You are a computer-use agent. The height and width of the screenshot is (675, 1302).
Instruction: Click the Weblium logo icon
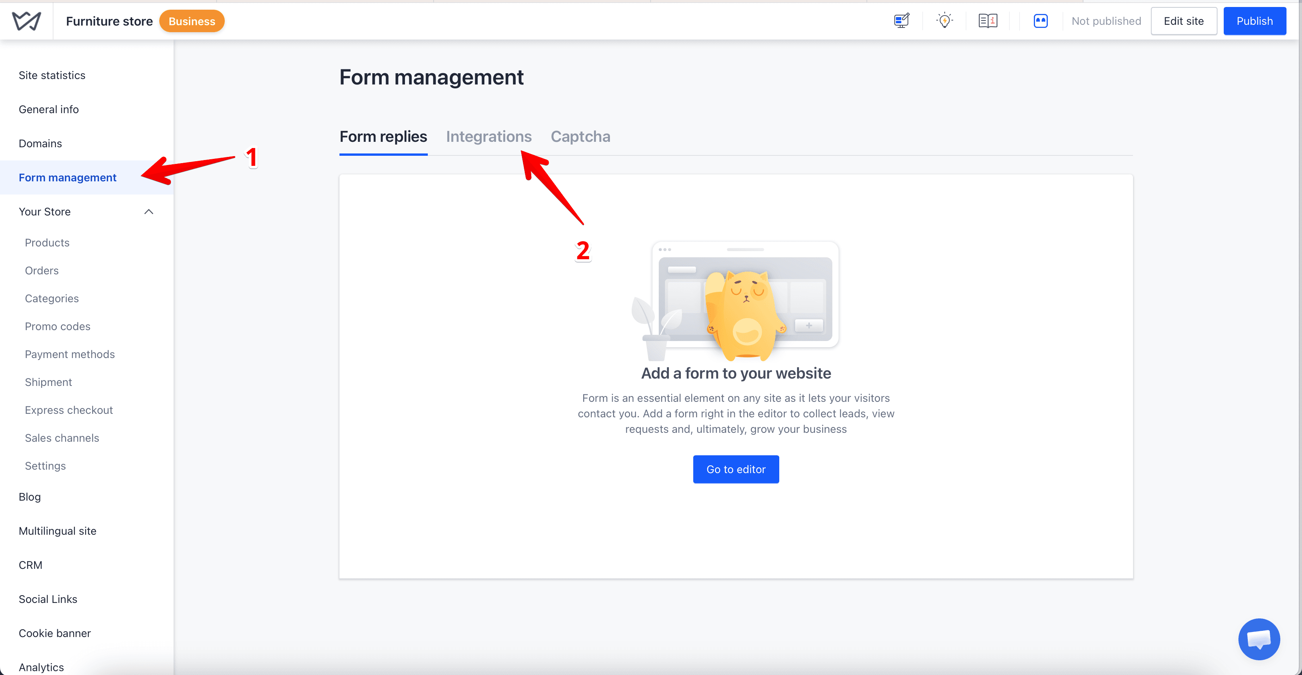(x=26, y=21)
